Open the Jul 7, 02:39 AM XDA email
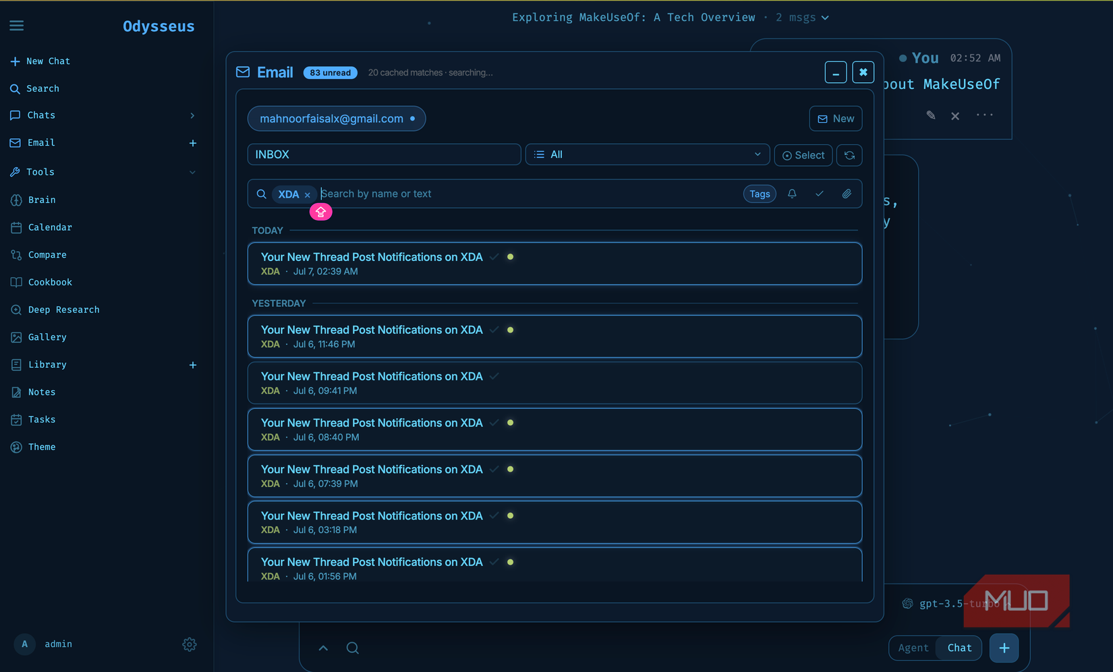 tap(554, 264)
